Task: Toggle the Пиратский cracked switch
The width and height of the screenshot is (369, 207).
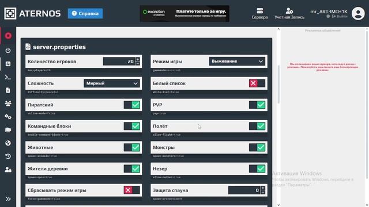Action: pos(132,105)
